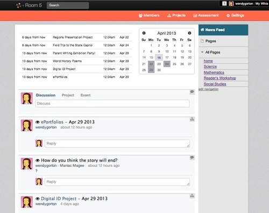Select April 22 in the calendar
The width and height of the screenshot is (269, 213).
[x=151, y=64]
